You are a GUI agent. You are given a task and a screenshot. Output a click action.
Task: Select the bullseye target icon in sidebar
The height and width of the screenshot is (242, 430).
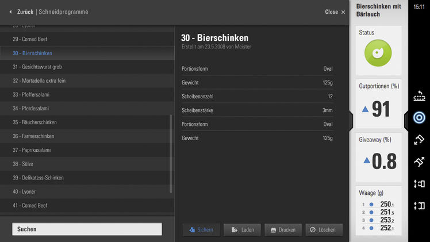(x=419, y=118)
